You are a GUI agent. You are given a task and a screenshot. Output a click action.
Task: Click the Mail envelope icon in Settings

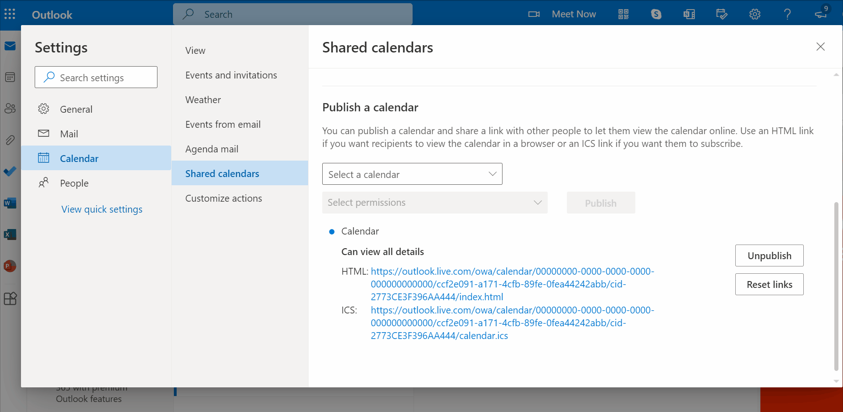pyautogui.click(x=43, y=133)
